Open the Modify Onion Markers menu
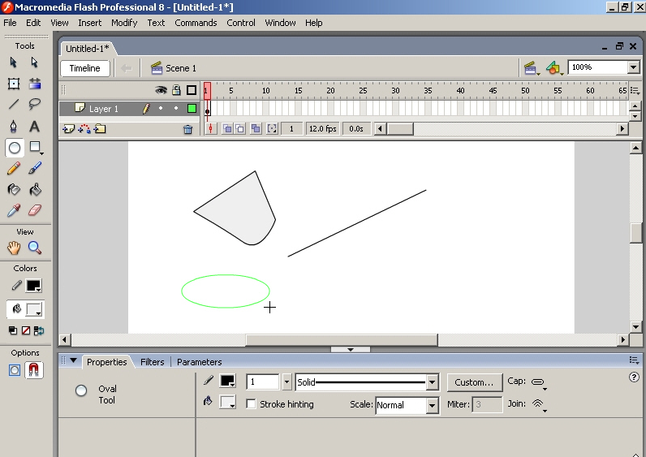The height and width of the screenshot is (457, 646). click(x=272, y=129)
